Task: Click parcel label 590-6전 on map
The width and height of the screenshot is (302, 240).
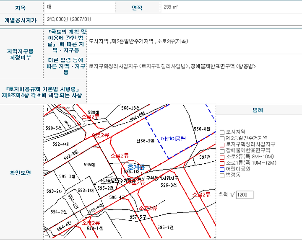Action: [54, 128]
